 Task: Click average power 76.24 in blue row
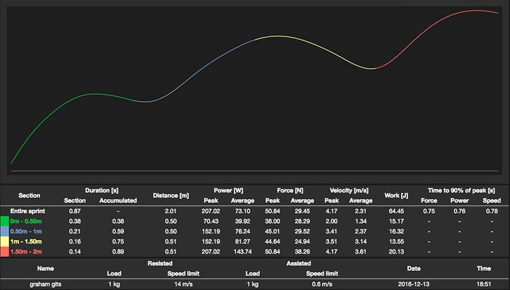[x=243, y=231]
